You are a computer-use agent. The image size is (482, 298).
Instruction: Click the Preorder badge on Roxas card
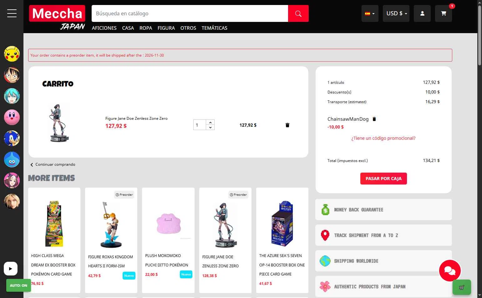tap(124, 194)
